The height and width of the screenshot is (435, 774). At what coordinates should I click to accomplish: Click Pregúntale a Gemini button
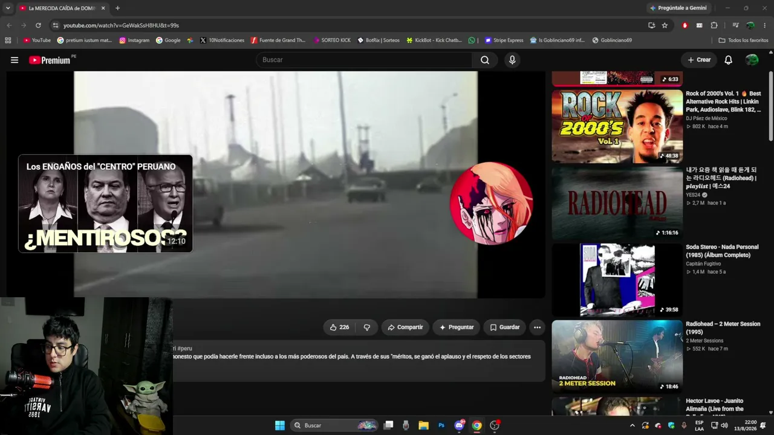pyautogui.click(x=678, y=8)
